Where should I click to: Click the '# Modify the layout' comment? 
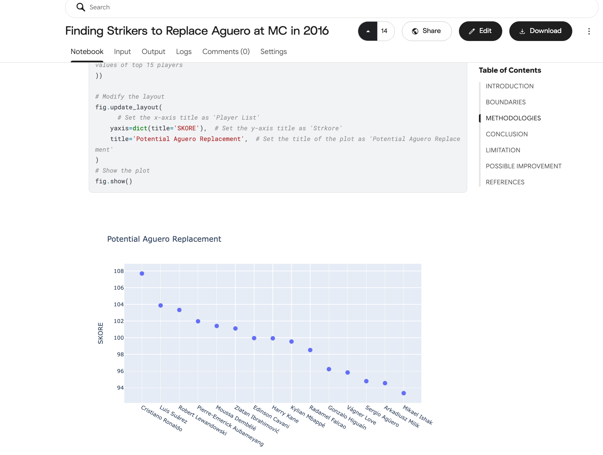pyautogui.click(x=130, y=97)
